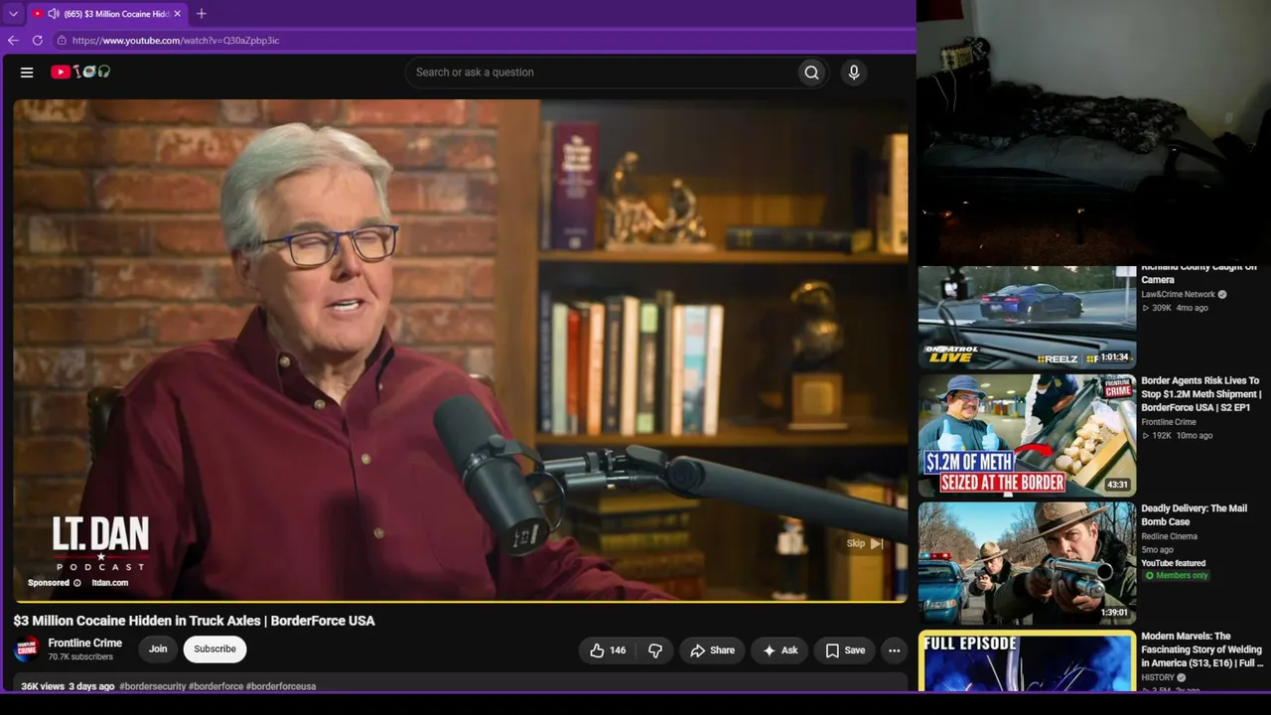View site information icon beside the URL
The width and height of the screenshot is (1271, 715).
pyautogui.click(x=62, y=41)
